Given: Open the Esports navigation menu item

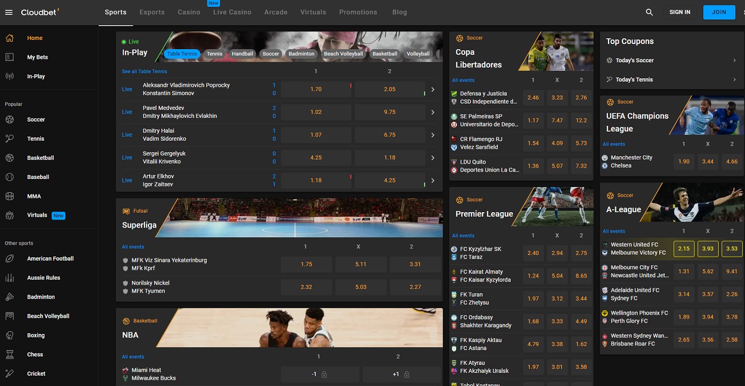Looking at the screenshot, I should [151, 12].
